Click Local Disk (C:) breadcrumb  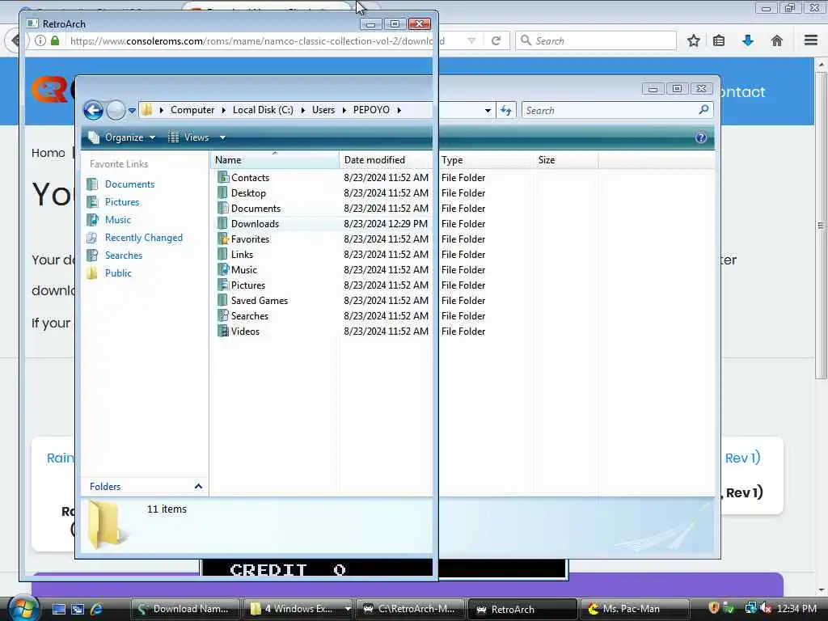[x=263, y=110]
